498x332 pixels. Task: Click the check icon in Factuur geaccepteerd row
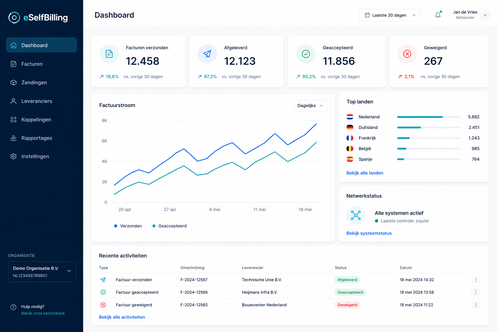[103, 292]
